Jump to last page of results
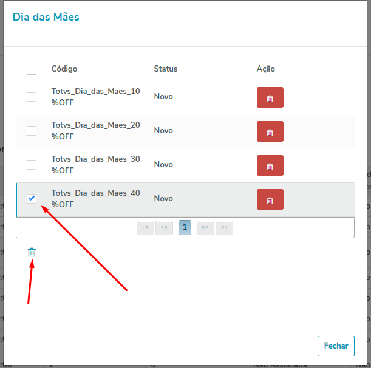Screen dimensions: 371x368 (x=224, y=228)
